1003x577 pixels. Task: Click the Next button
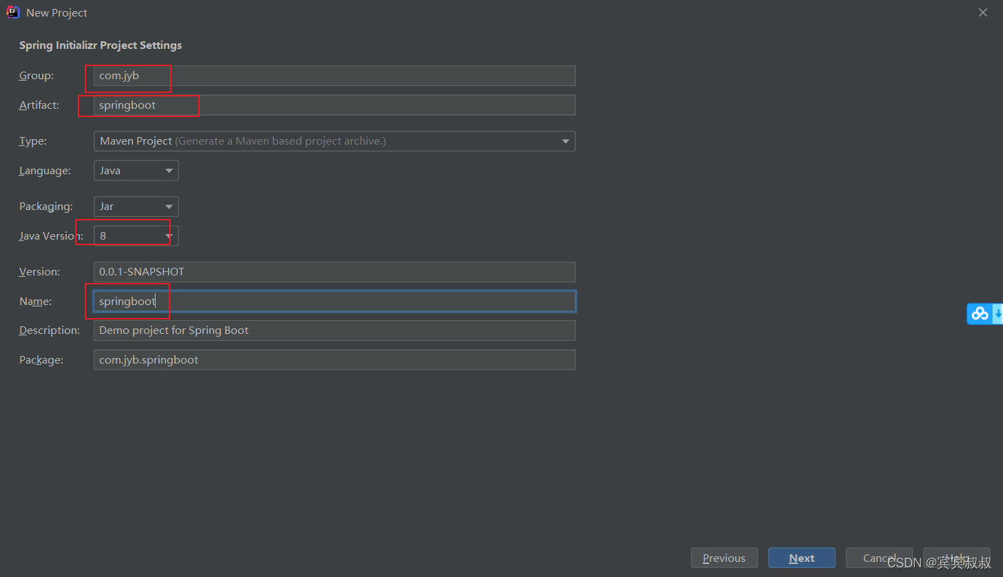802,558
